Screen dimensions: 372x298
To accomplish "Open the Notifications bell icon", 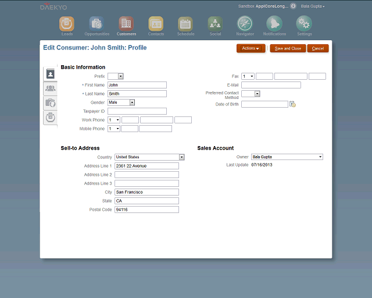I will pyautogui.click(x=274, y=23).
